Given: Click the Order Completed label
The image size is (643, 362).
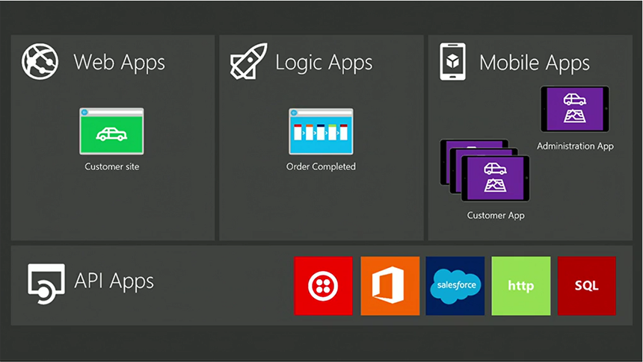Looking at the screenshot, I should (x=321, y=166).
